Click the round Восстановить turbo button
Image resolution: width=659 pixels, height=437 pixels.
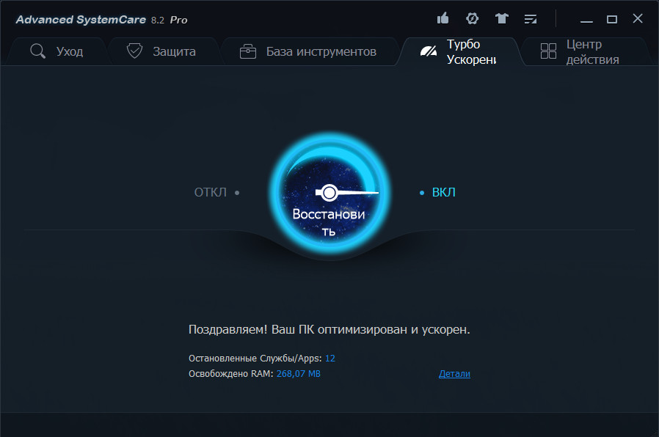[x=330, y=193]
